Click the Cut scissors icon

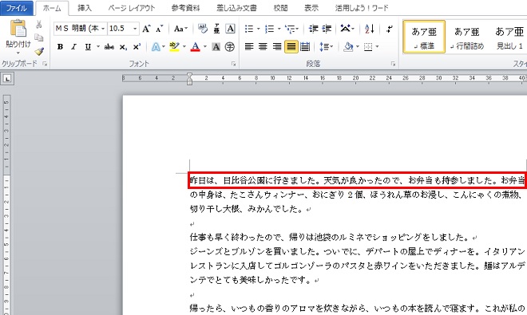(39, 24)
